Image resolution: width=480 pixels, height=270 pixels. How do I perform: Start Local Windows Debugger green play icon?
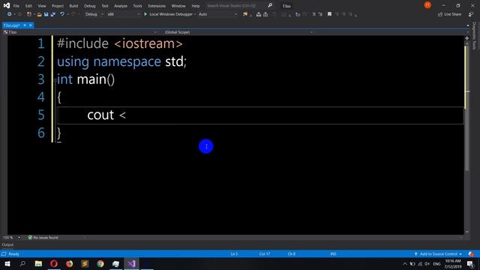145,14
